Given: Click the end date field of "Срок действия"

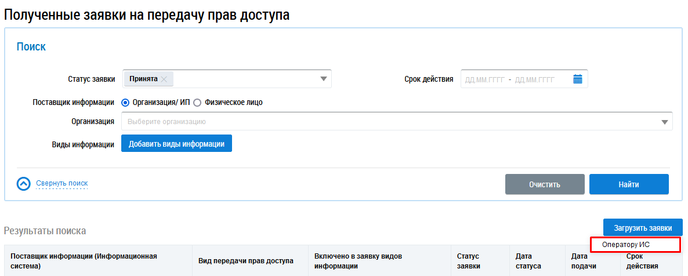Looking at the screenshot, I should (x=534, y=79).
